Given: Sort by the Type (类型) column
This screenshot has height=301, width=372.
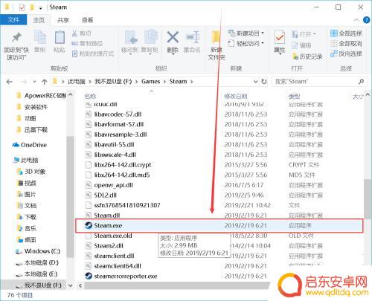Looking at the screenshot, I should point(294,96).
